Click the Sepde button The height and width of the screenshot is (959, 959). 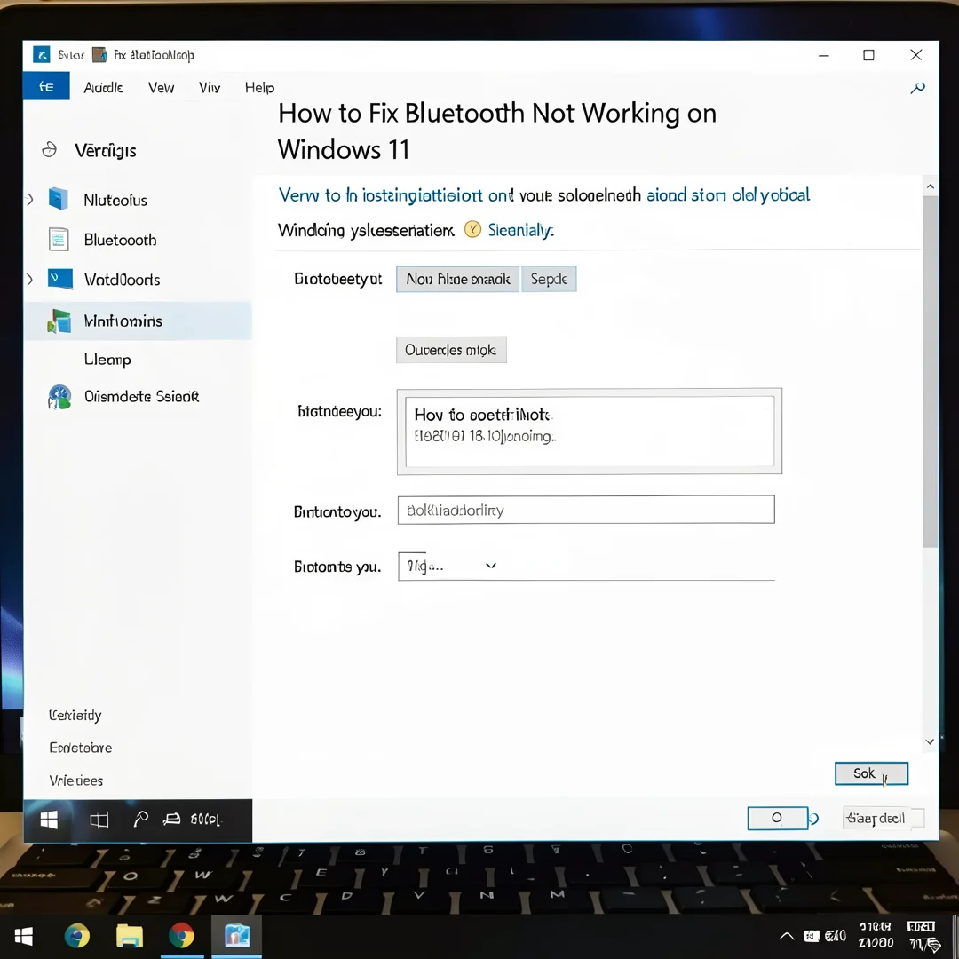[549, 279]
